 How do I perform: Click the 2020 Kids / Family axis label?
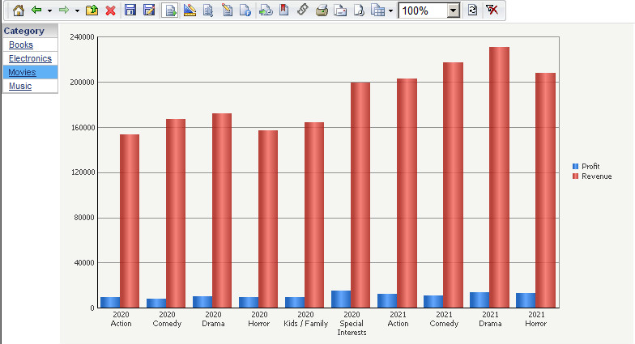306,319
